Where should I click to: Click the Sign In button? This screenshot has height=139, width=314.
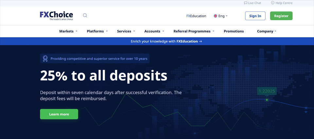255,16
